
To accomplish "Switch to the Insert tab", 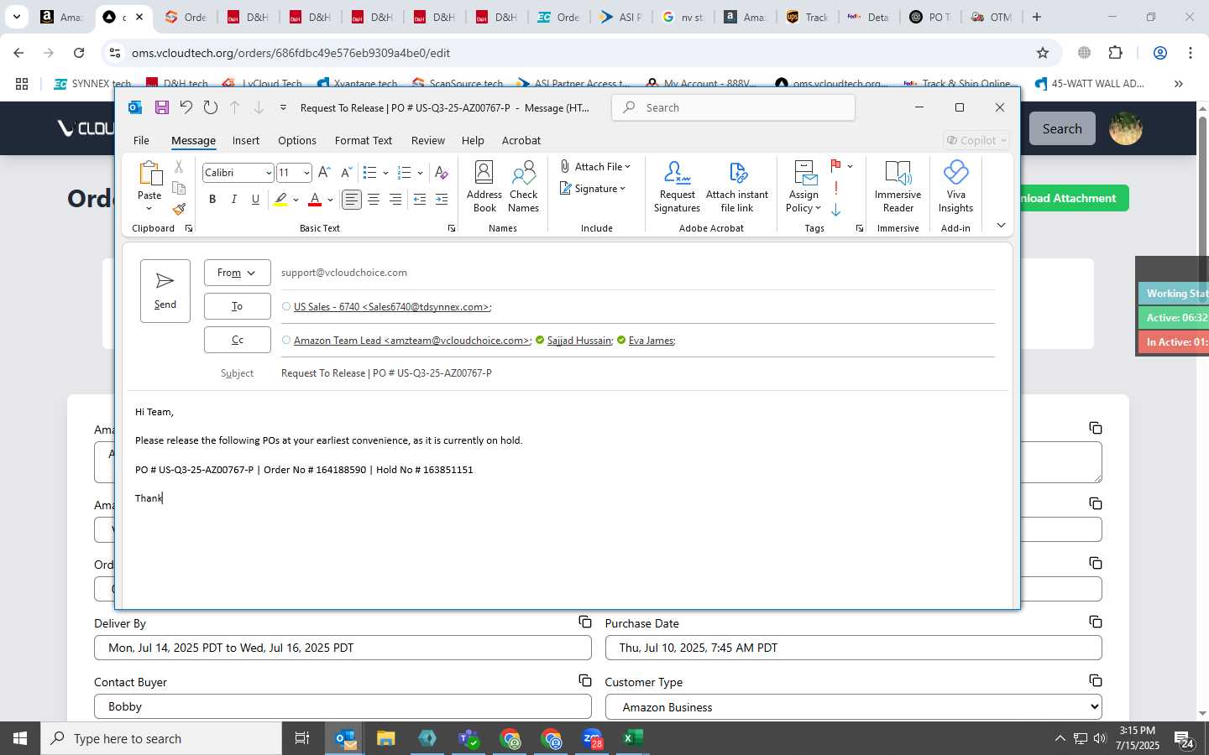I will pyautogui.click(x=246, y=140).
